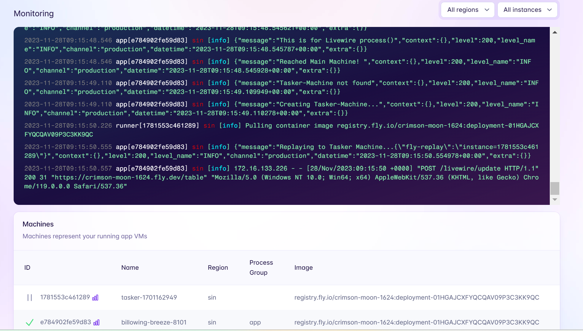Open machine ID 1781553c461289 link
The width and height of the screenshot is (583, 331).
[65, 297]
